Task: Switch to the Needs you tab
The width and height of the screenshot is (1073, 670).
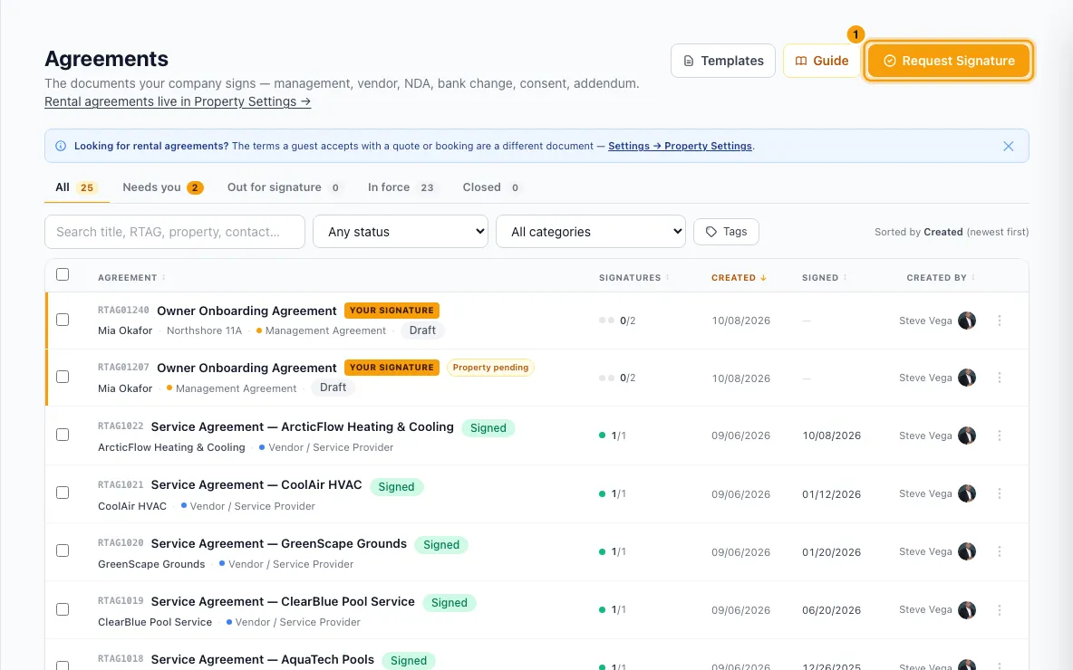Action: (163, 187)
